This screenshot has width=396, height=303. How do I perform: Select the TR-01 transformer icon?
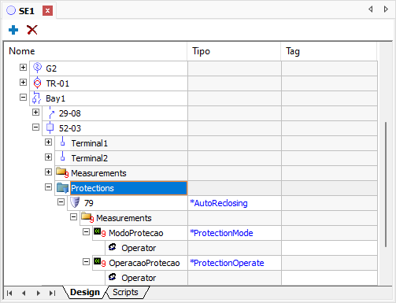click(37, 83)
